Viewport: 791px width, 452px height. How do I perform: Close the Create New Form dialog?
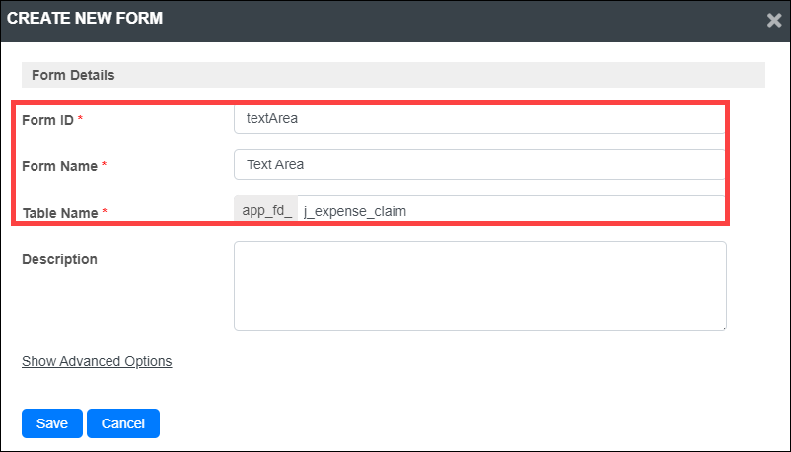(774, 20)
